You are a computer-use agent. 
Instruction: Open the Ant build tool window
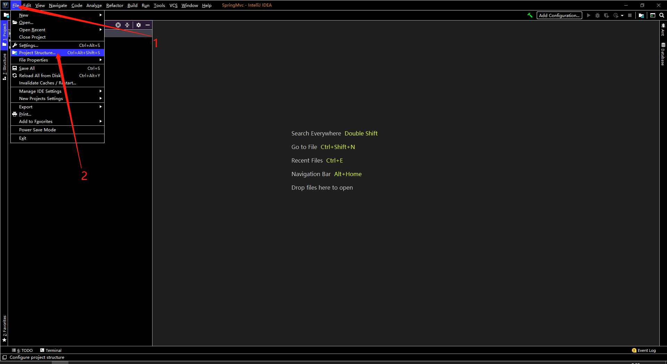click(x=663, y=31)
